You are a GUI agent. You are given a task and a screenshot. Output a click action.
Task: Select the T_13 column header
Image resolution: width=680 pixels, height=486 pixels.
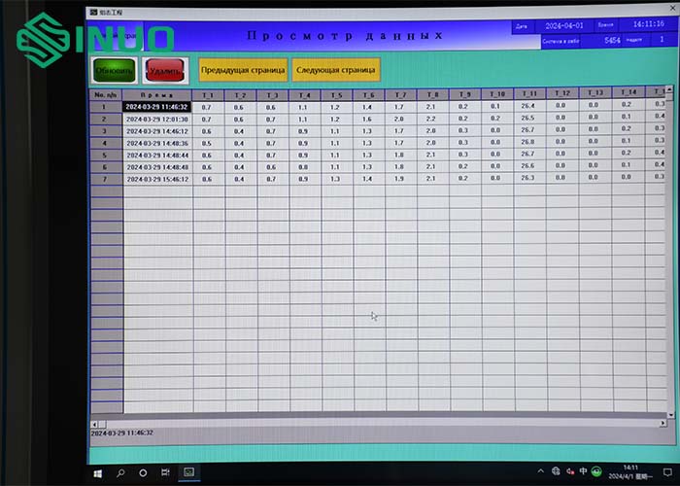click(595, 92)
